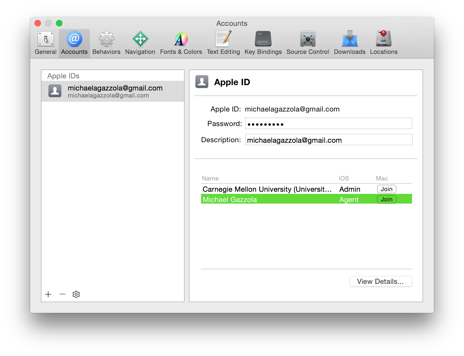Go to Key Bindings preferences
This screenshot has height=356, width=464.
263,43
